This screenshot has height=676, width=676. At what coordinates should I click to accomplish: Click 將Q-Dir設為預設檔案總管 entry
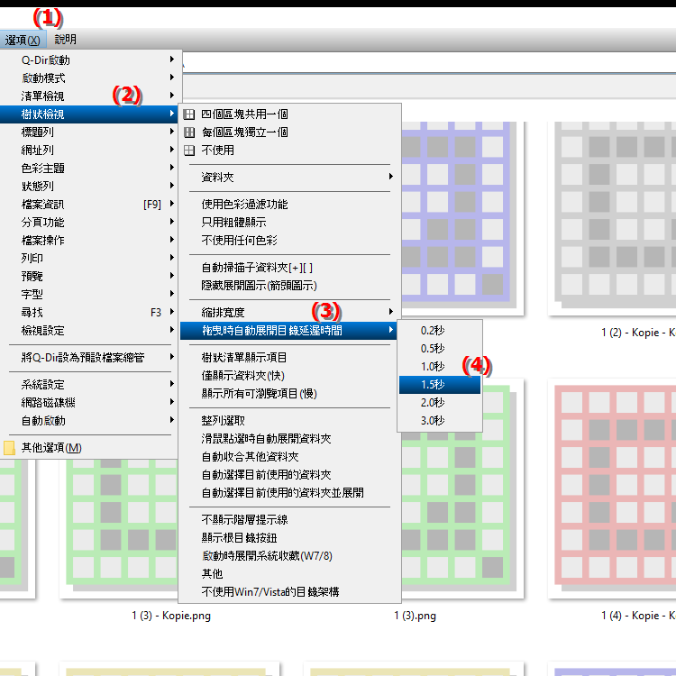click(83, 358)
